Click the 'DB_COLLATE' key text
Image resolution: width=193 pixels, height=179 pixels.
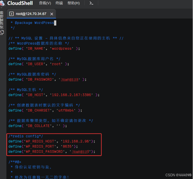coord(39,126)
